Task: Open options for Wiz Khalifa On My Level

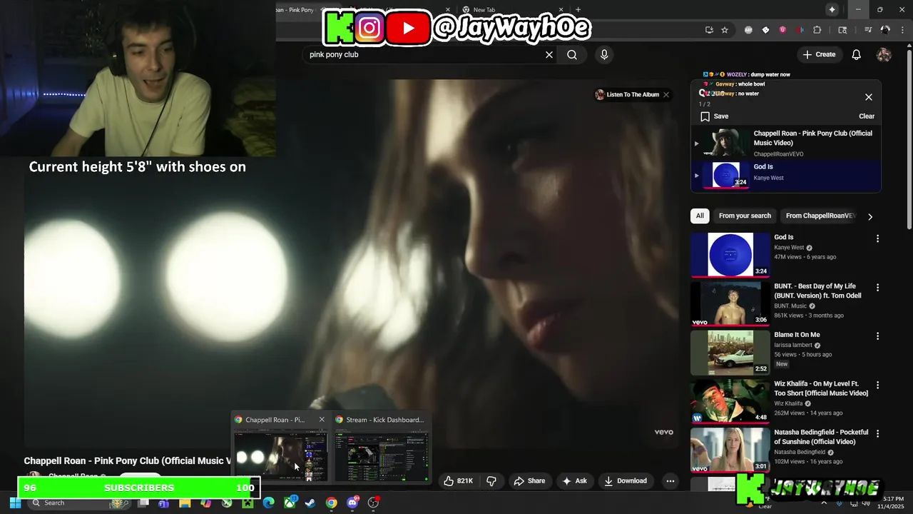Action: pyautogui.click(x=877, y=384)
